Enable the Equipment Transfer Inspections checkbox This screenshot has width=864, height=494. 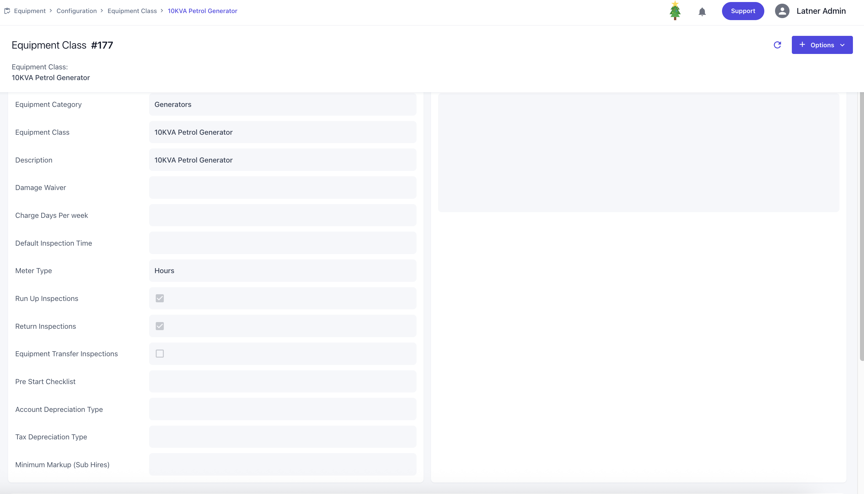click(x=160, y=354)
